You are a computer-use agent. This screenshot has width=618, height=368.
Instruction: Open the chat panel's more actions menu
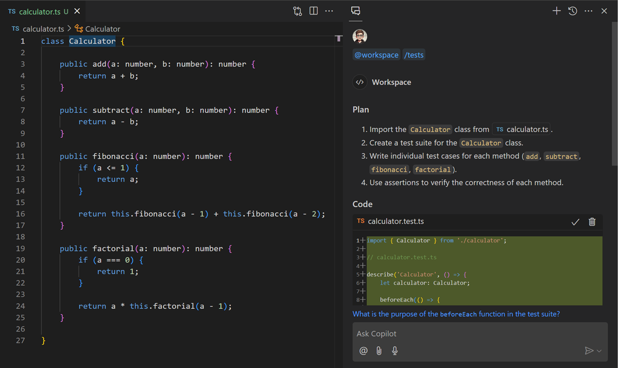(588, 11)
